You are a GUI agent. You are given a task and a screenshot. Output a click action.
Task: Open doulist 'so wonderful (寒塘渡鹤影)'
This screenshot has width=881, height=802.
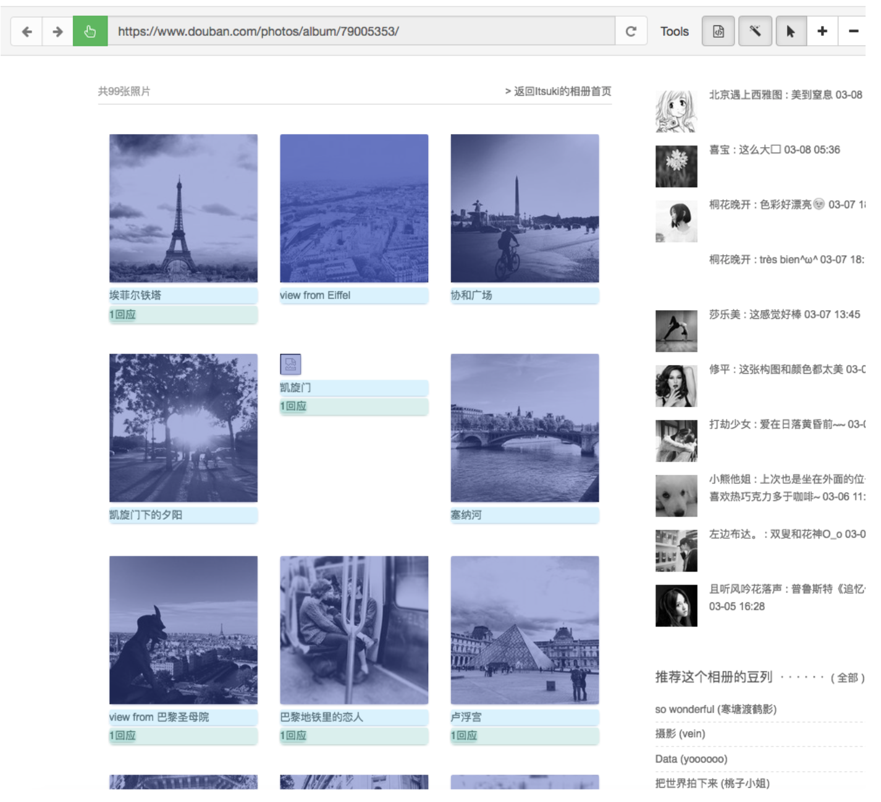click(x=716, y=709)
